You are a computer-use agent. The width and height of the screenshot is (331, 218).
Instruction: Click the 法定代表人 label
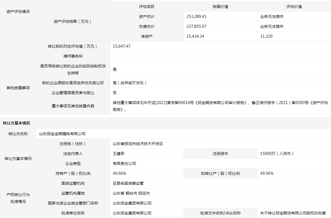pos(73,153)
